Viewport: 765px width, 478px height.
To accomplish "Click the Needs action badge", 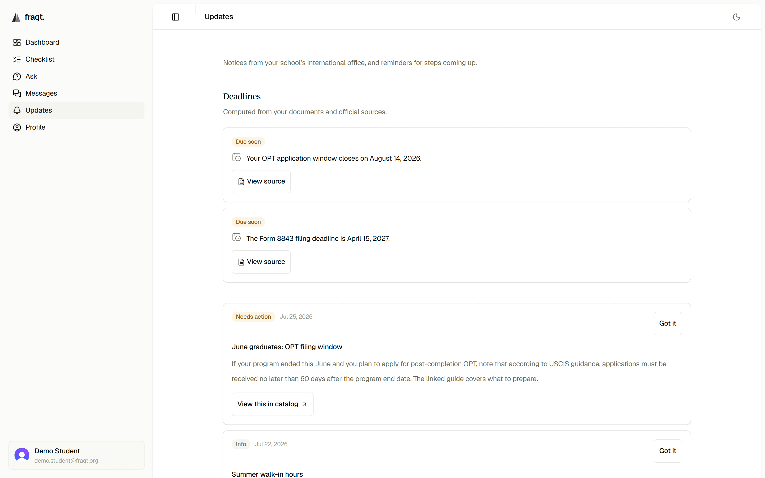I will click(253, 317).
